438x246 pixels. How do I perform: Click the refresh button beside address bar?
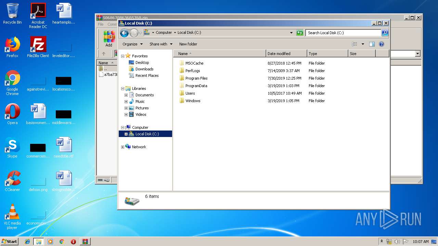300,33
